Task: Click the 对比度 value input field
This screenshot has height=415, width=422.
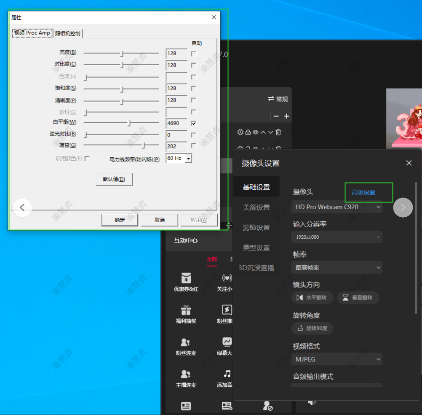Action: click(176, 65)
